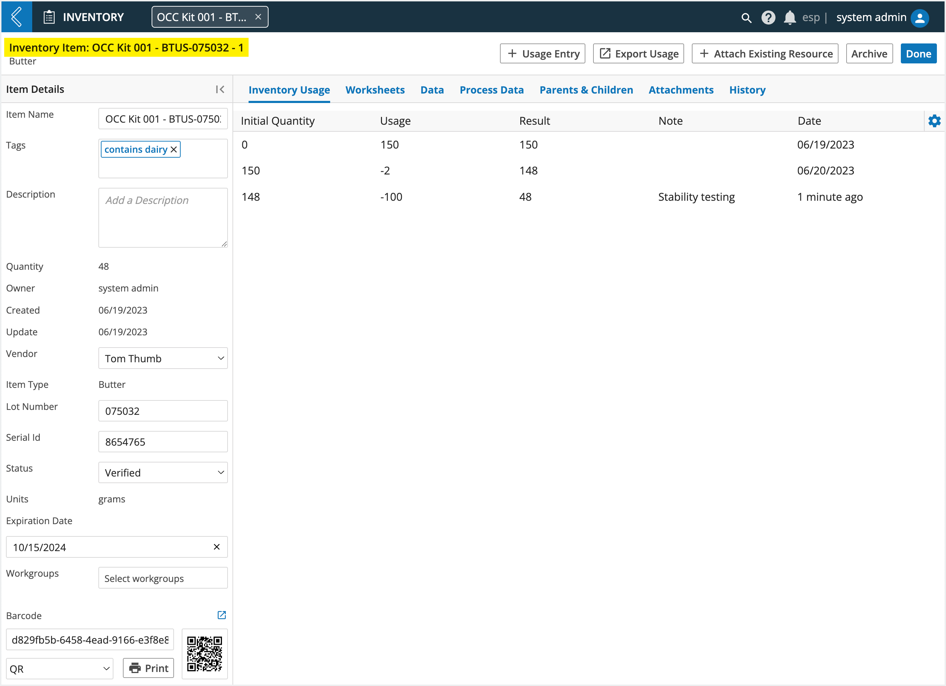Click the Date column header
Image resolution: width=946 pixels, height=686 pixels.
809,121
